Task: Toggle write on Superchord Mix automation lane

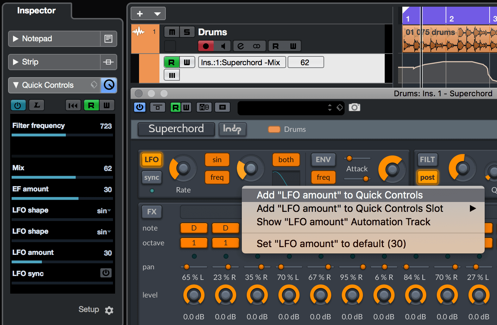Action: tap(187, 62)
